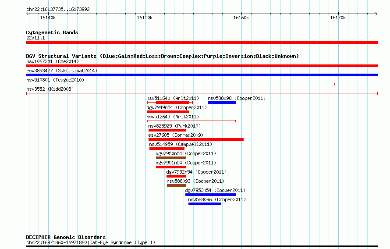Select the red bar under nsv514959
This screenshot has width=390, height=249.
167,149
